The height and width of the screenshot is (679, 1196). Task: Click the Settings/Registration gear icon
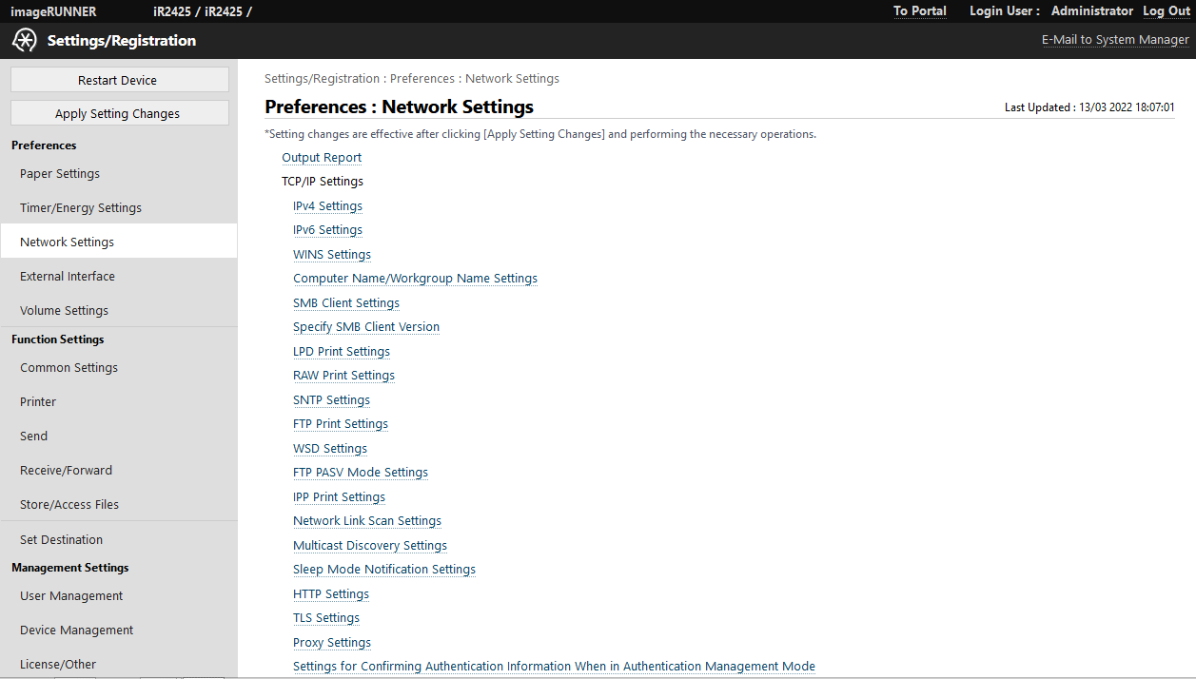[25, 41]
